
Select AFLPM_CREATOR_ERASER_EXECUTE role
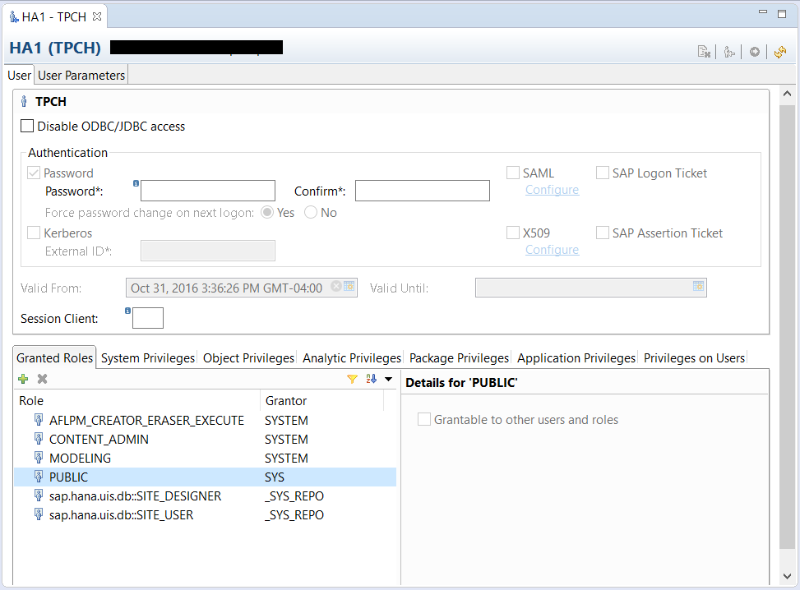[205, 420]
